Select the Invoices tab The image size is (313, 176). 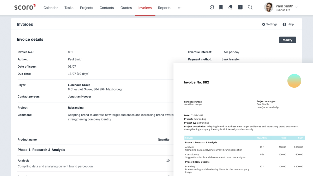click(145, 8)
